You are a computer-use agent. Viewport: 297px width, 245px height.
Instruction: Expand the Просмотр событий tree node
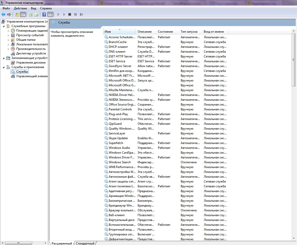[8, 35]
